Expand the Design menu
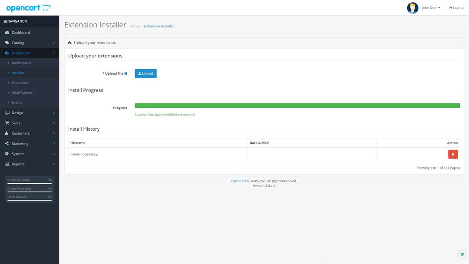This screenshot has width=469, height=264. [29, 112]
